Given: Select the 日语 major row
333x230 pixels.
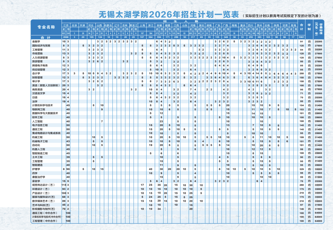Looking at the screenshot, I should [x=178, y=97].
